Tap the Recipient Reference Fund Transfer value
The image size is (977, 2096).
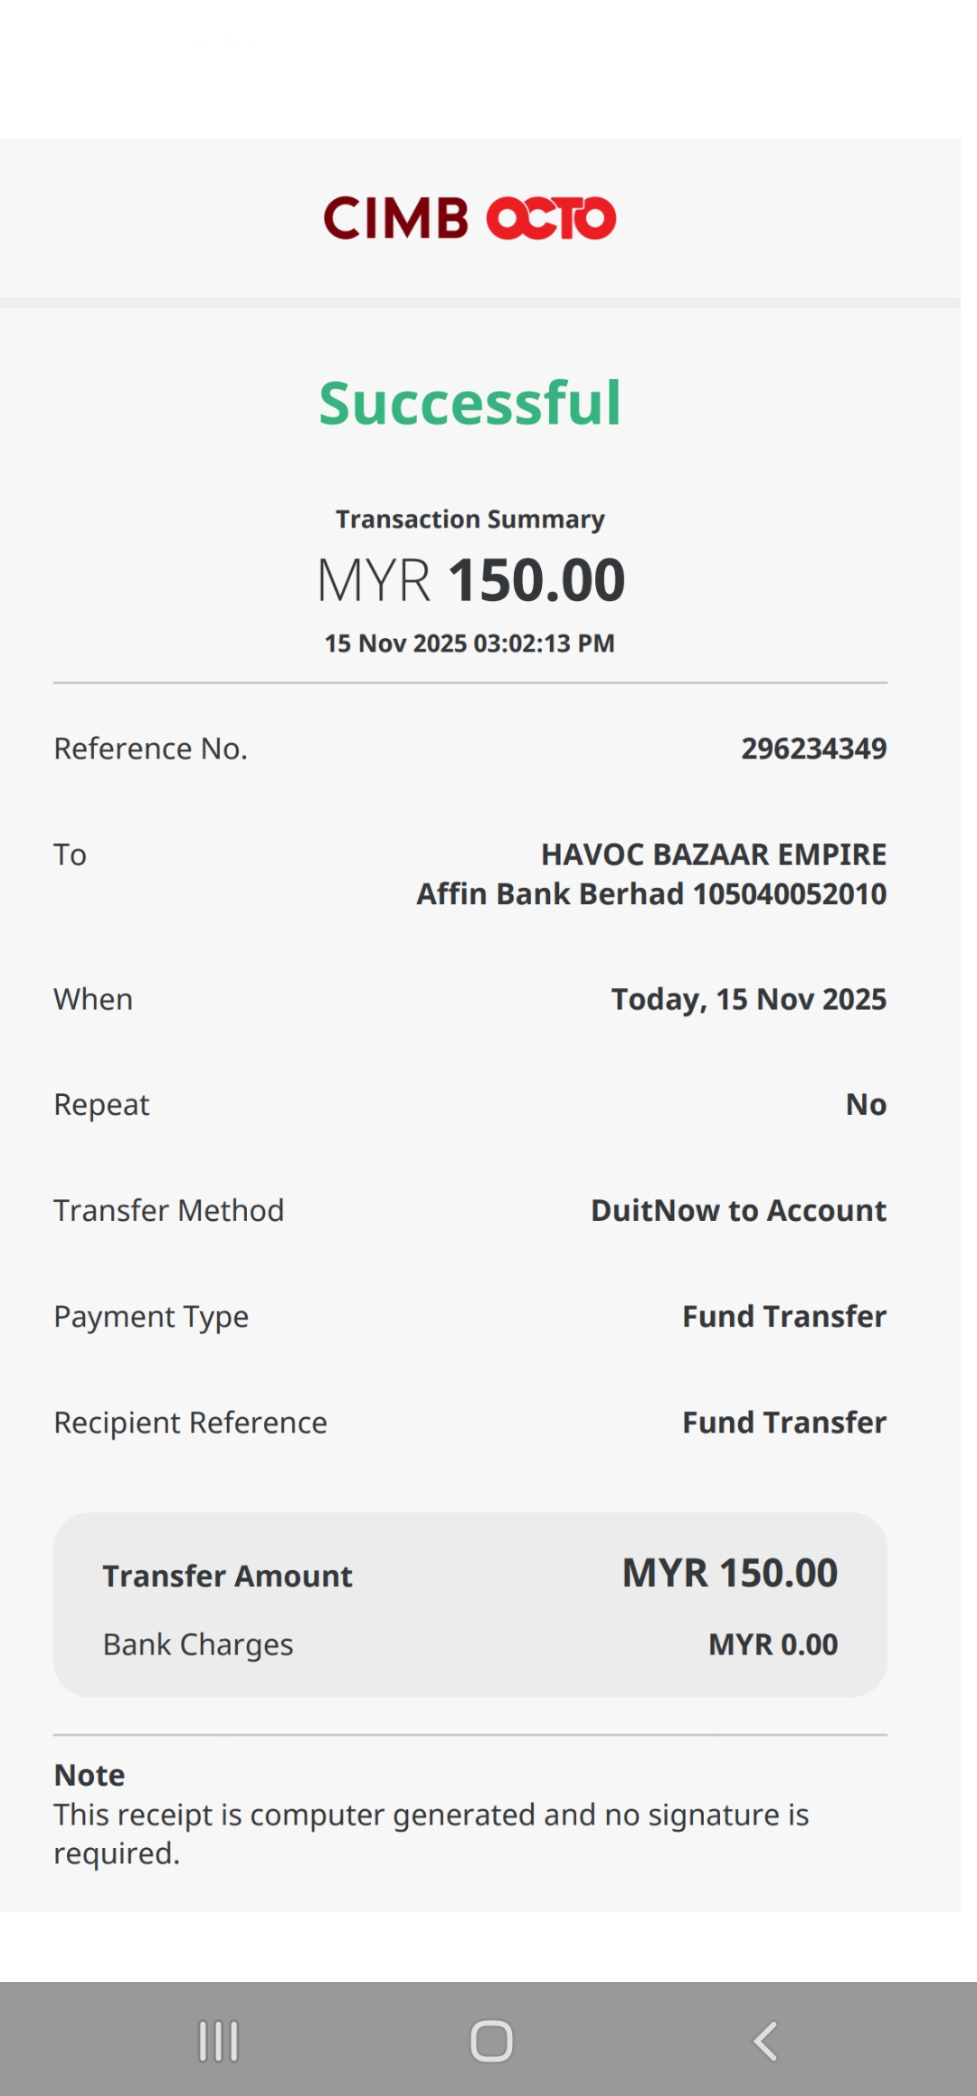(783, 1423)
